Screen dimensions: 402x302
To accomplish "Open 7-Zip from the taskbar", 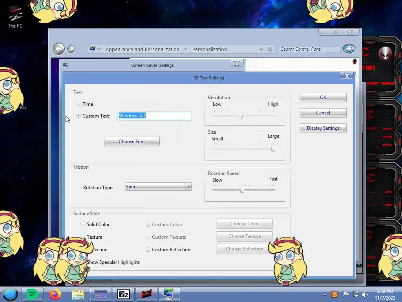I will (124, 294).
